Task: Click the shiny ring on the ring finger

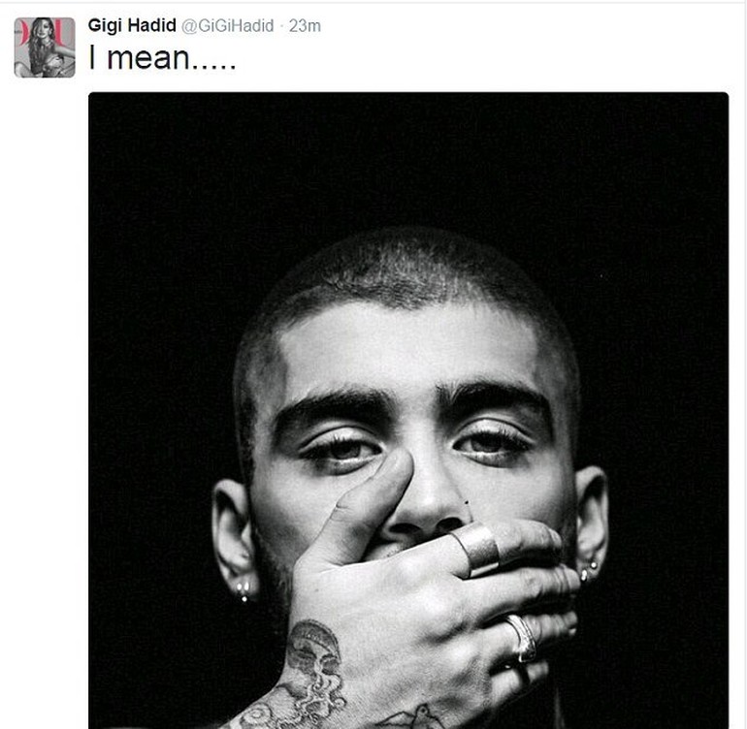Action: click(523, 638)
